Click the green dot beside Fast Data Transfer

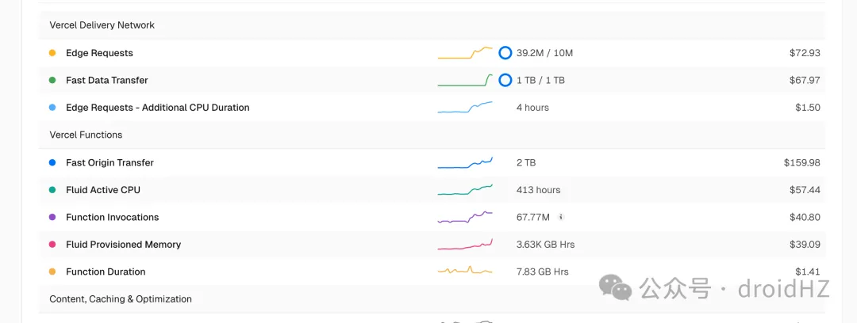[x=52, y=80]
